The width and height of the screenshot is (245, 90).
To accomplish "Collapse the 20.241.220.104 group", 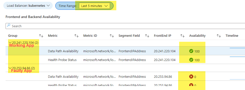I will click(10, 42).
